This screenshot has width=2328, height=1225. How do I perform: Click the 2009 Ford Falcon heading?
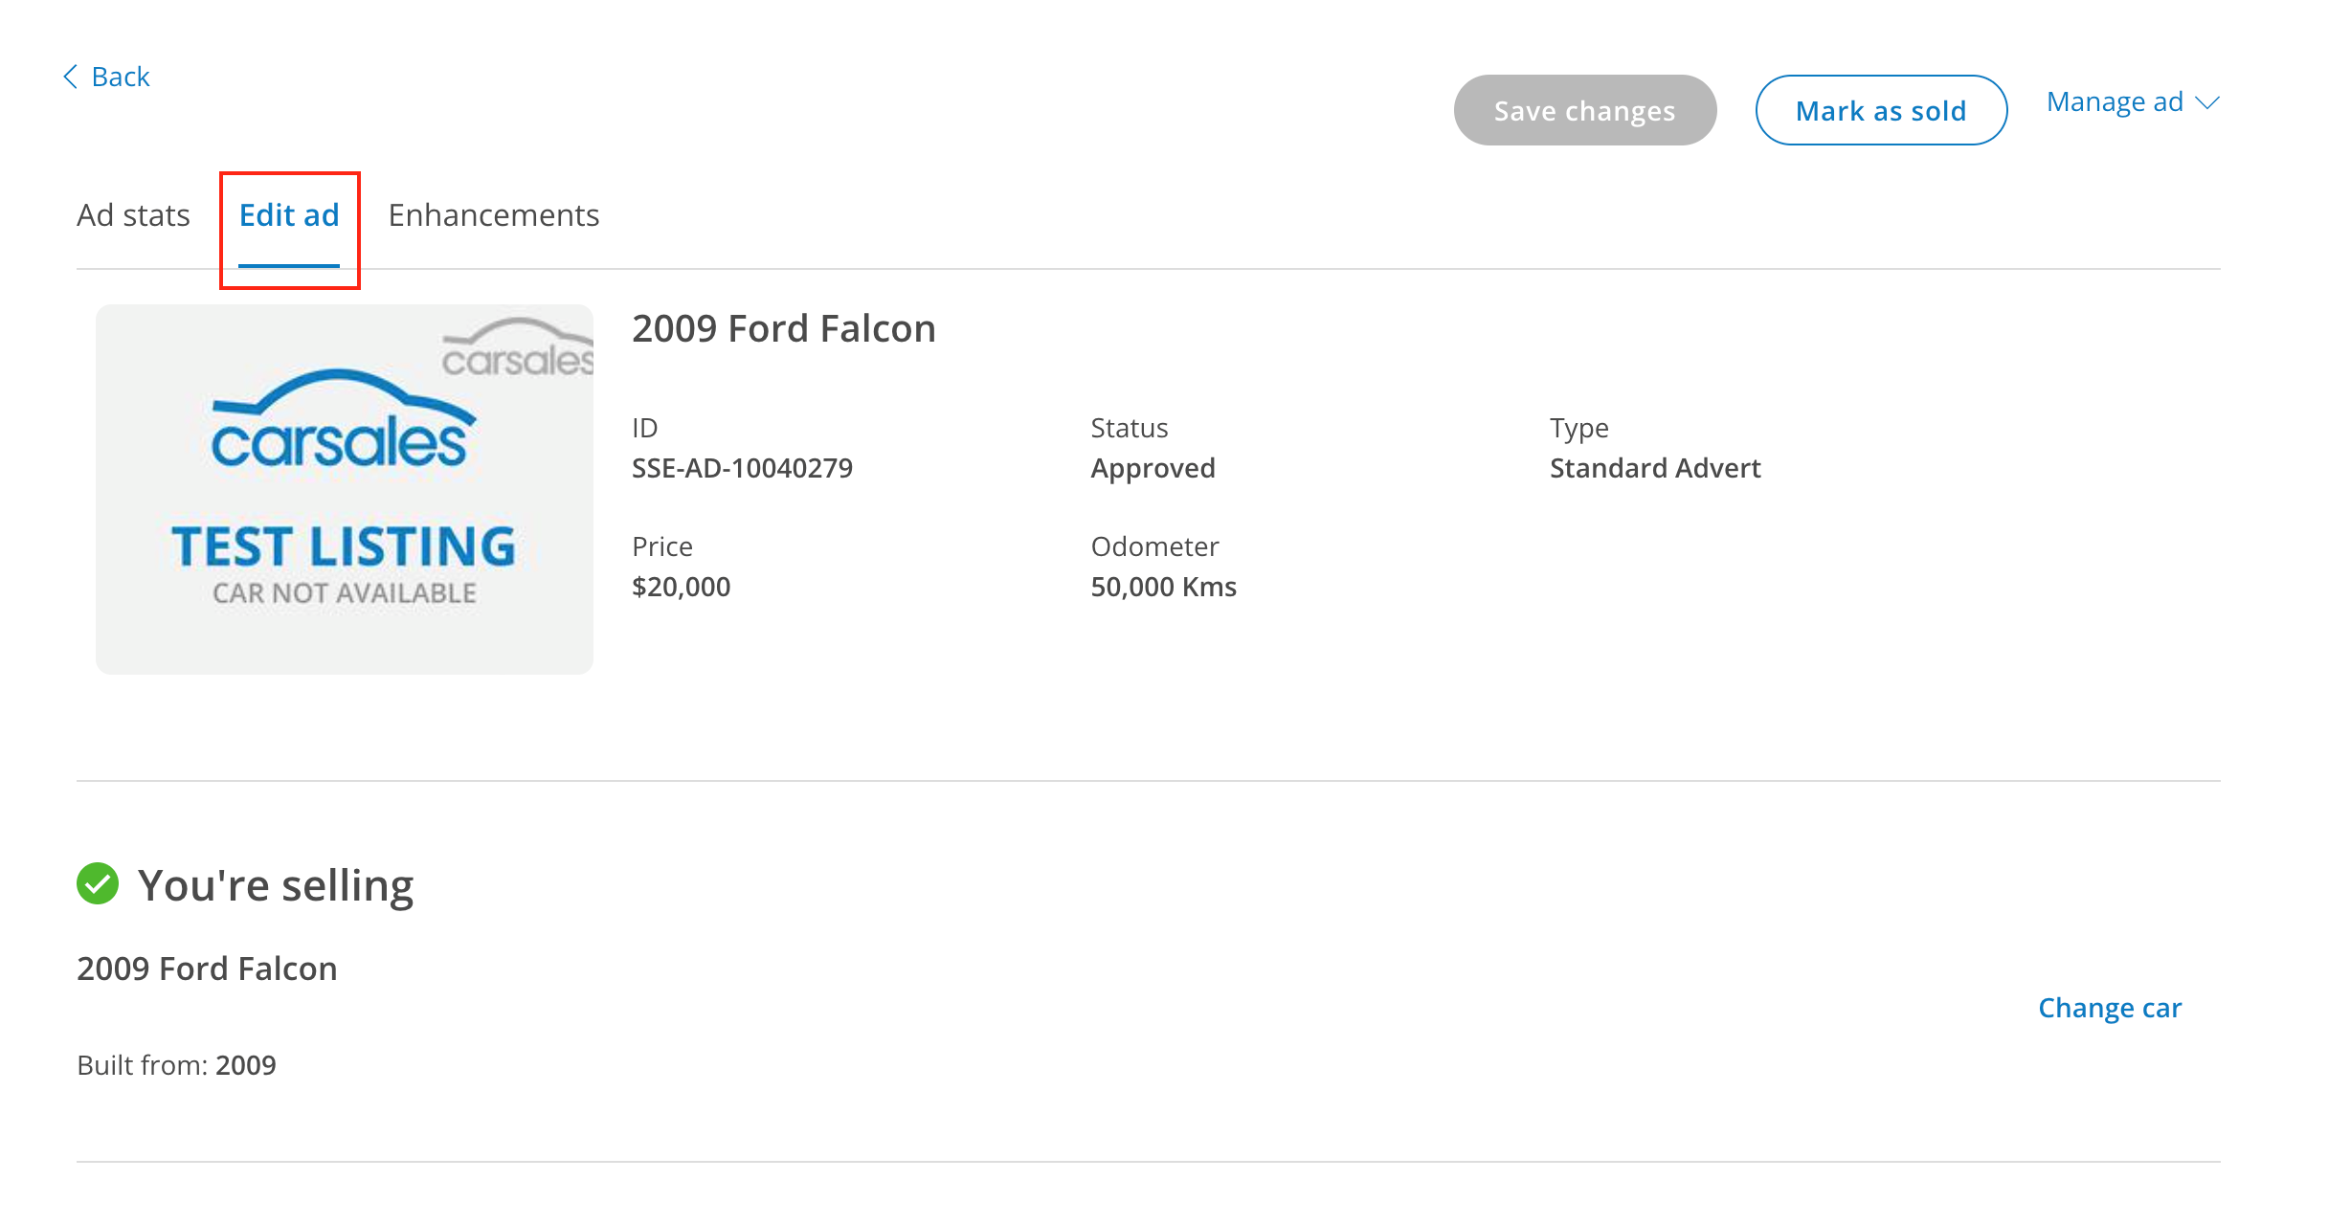pos(783,328)
